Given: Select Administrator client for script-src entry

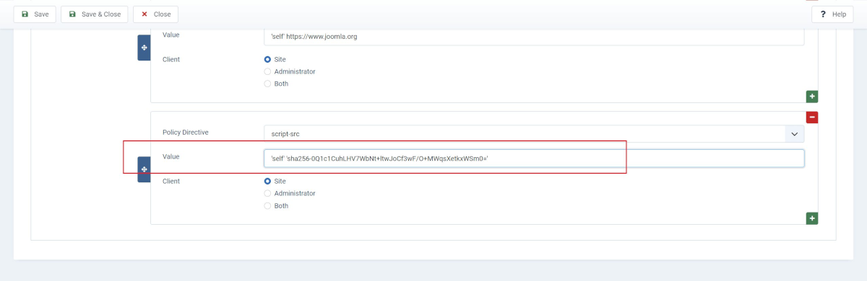Looking at the screenshot, I should pyautogui.click(x=267, y=193).
